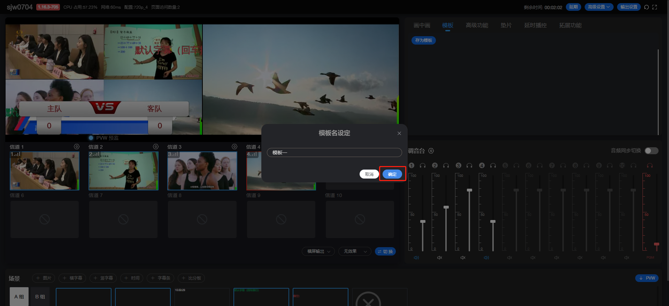This screenshot has height=306, width=669.
Task: Click the template name input field
Action: point(334,152)
